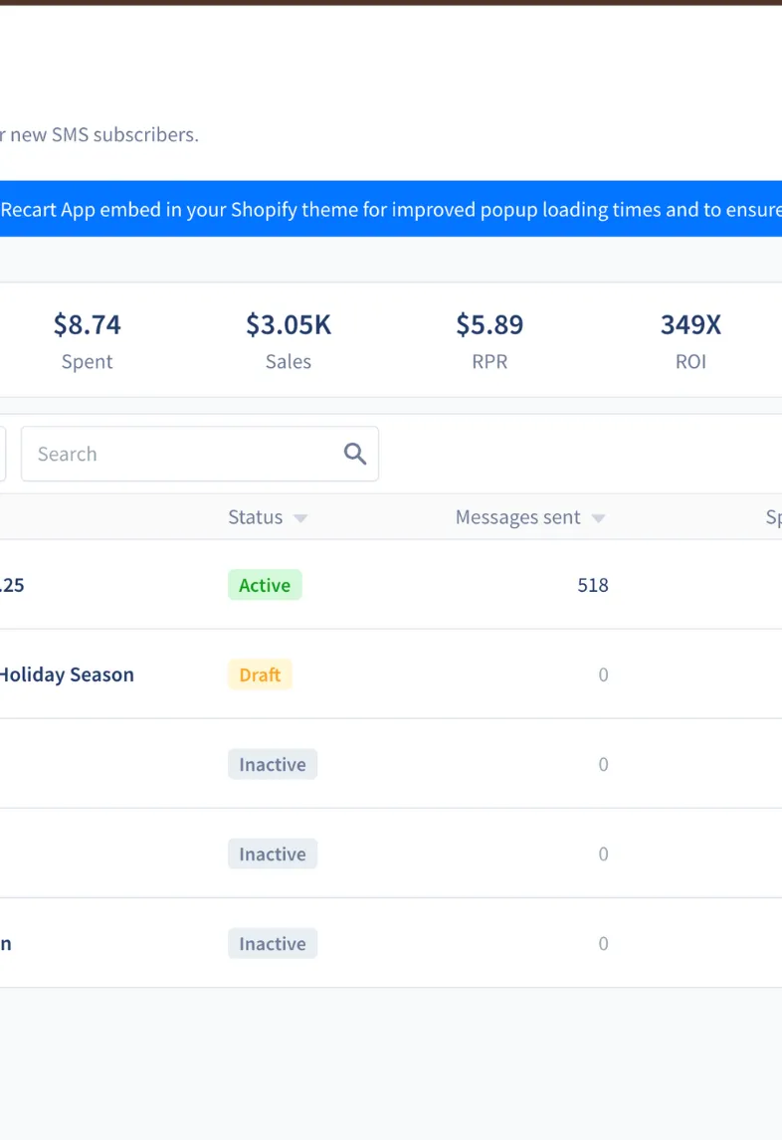Viewport: 782px width, 1140px height.
Task: Click the 0 messages count in Draft row
Action: pos(603,674)
